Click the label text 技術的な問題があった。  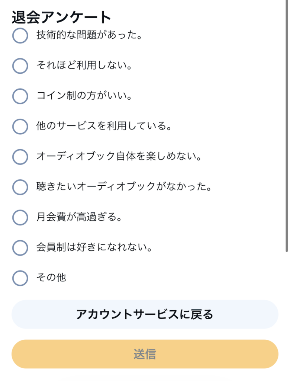90,35
